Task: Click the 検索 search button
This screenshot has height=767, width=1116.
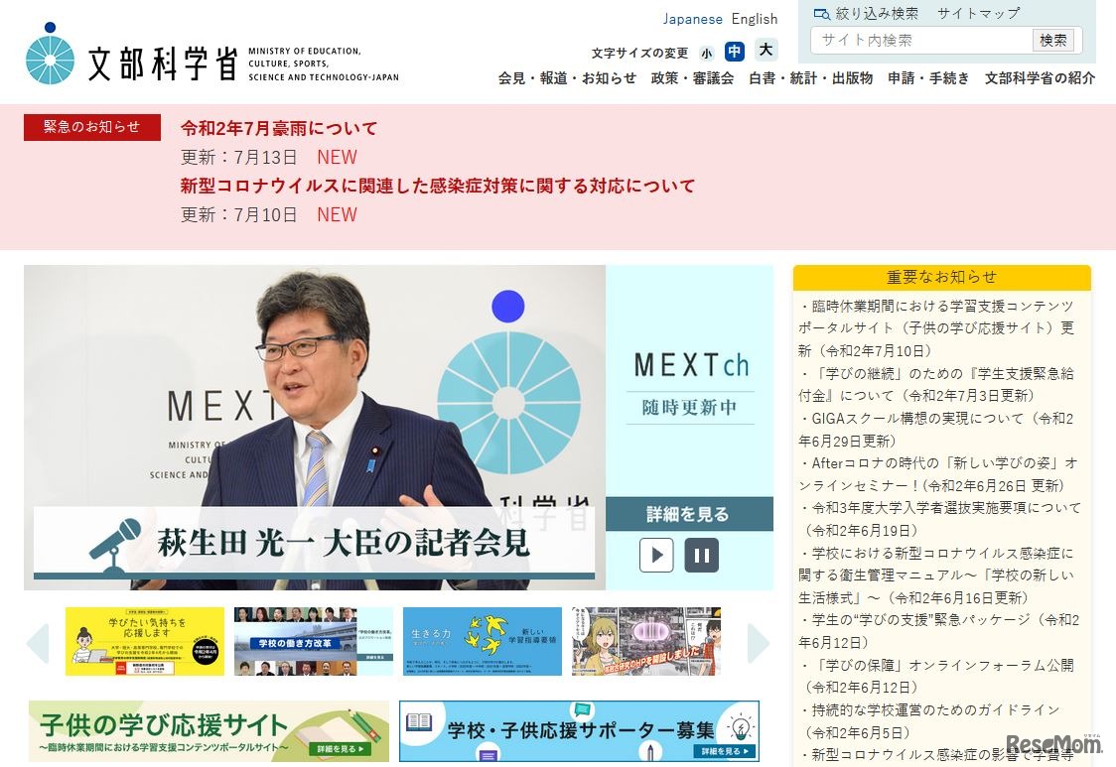Action: pos(1054,41)
